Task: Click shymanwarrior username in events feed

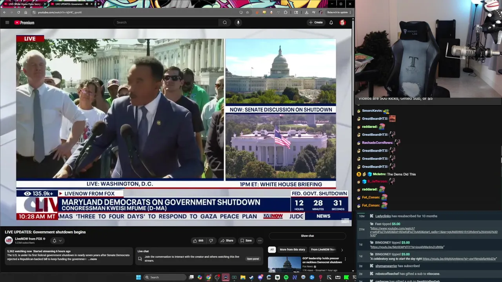Action: pos(386,266)
